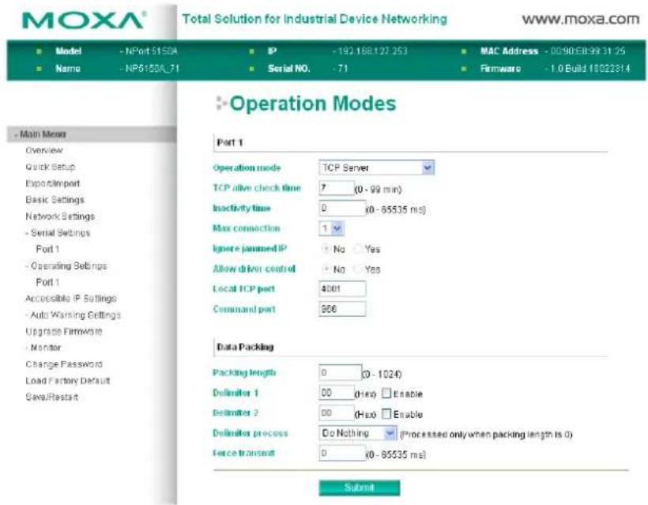Open Quick Setup menu item
The height and width of the screenshot is (505, 648).
[51, 167]
